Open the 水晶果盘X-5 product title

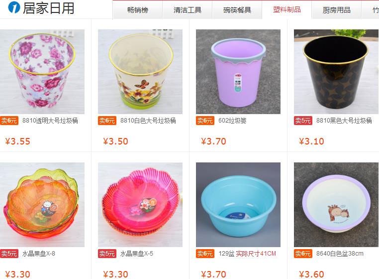coord(137,254)
